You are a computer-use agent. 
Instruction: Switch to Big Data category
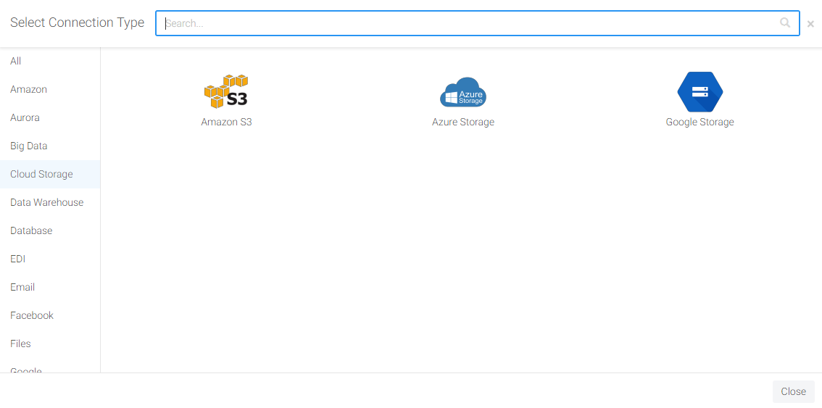tap(50, 146)
